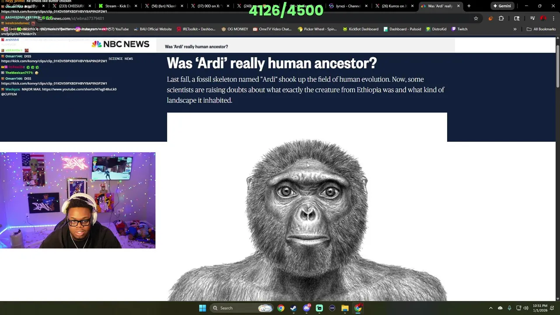Screen dimensions: 560x315
Task: Click the 'Was Ardi really human ancestor?' headline
Action: coord(272,63)
